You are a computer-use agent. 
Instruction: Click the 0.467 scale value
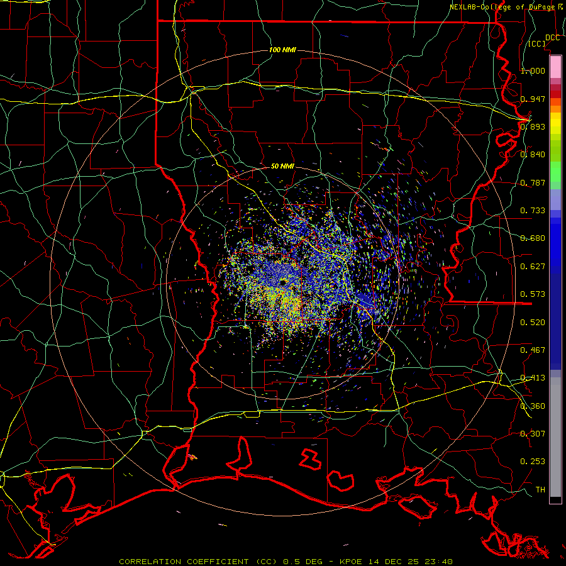(533, 350)
